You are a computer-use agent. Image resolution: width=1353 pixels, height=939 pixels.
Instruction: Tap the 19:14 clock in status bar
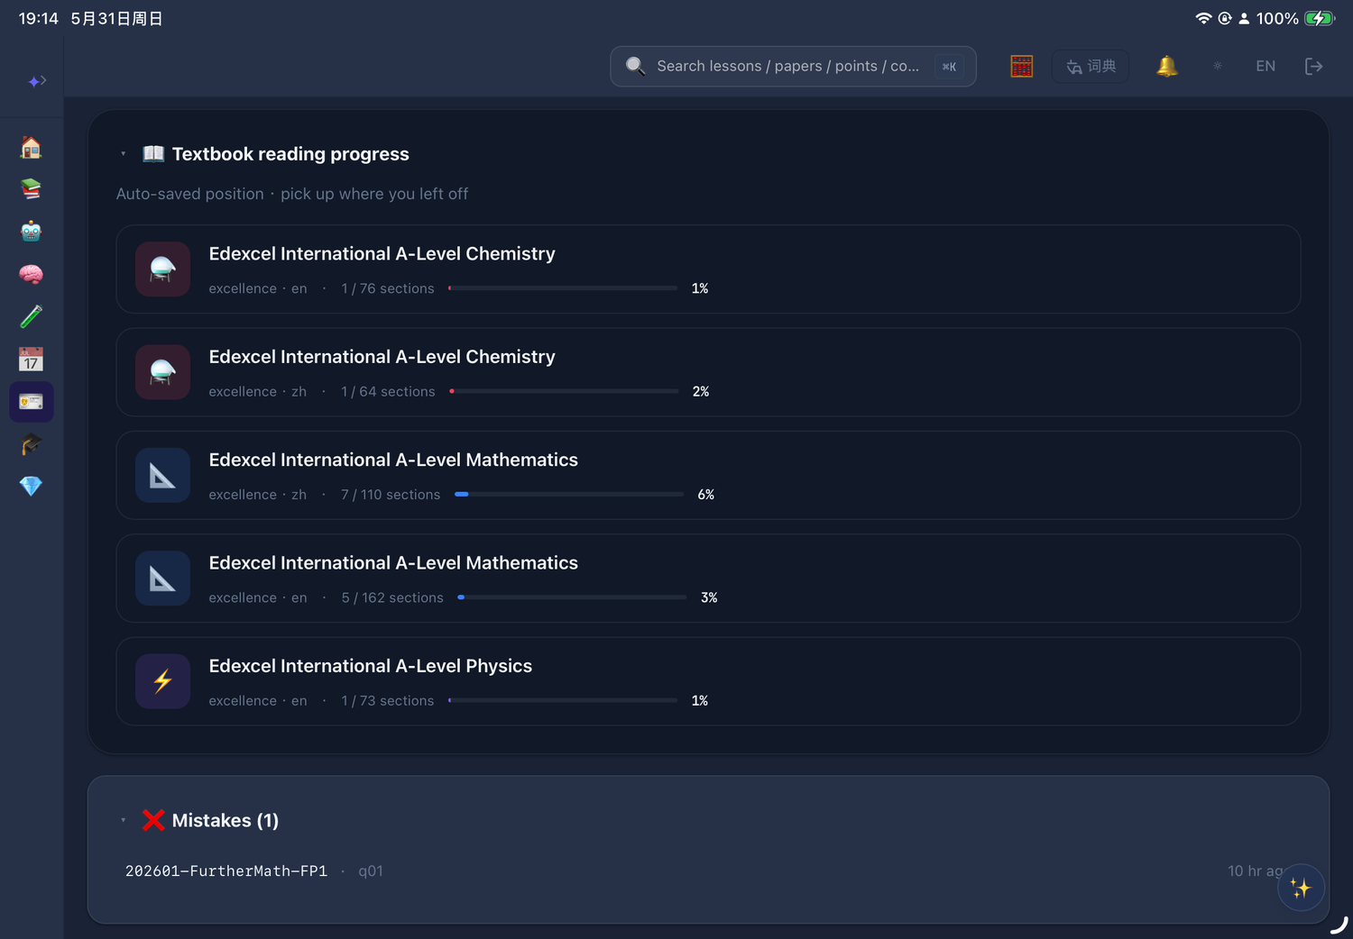pyautogui.click(x=38, y=18)
